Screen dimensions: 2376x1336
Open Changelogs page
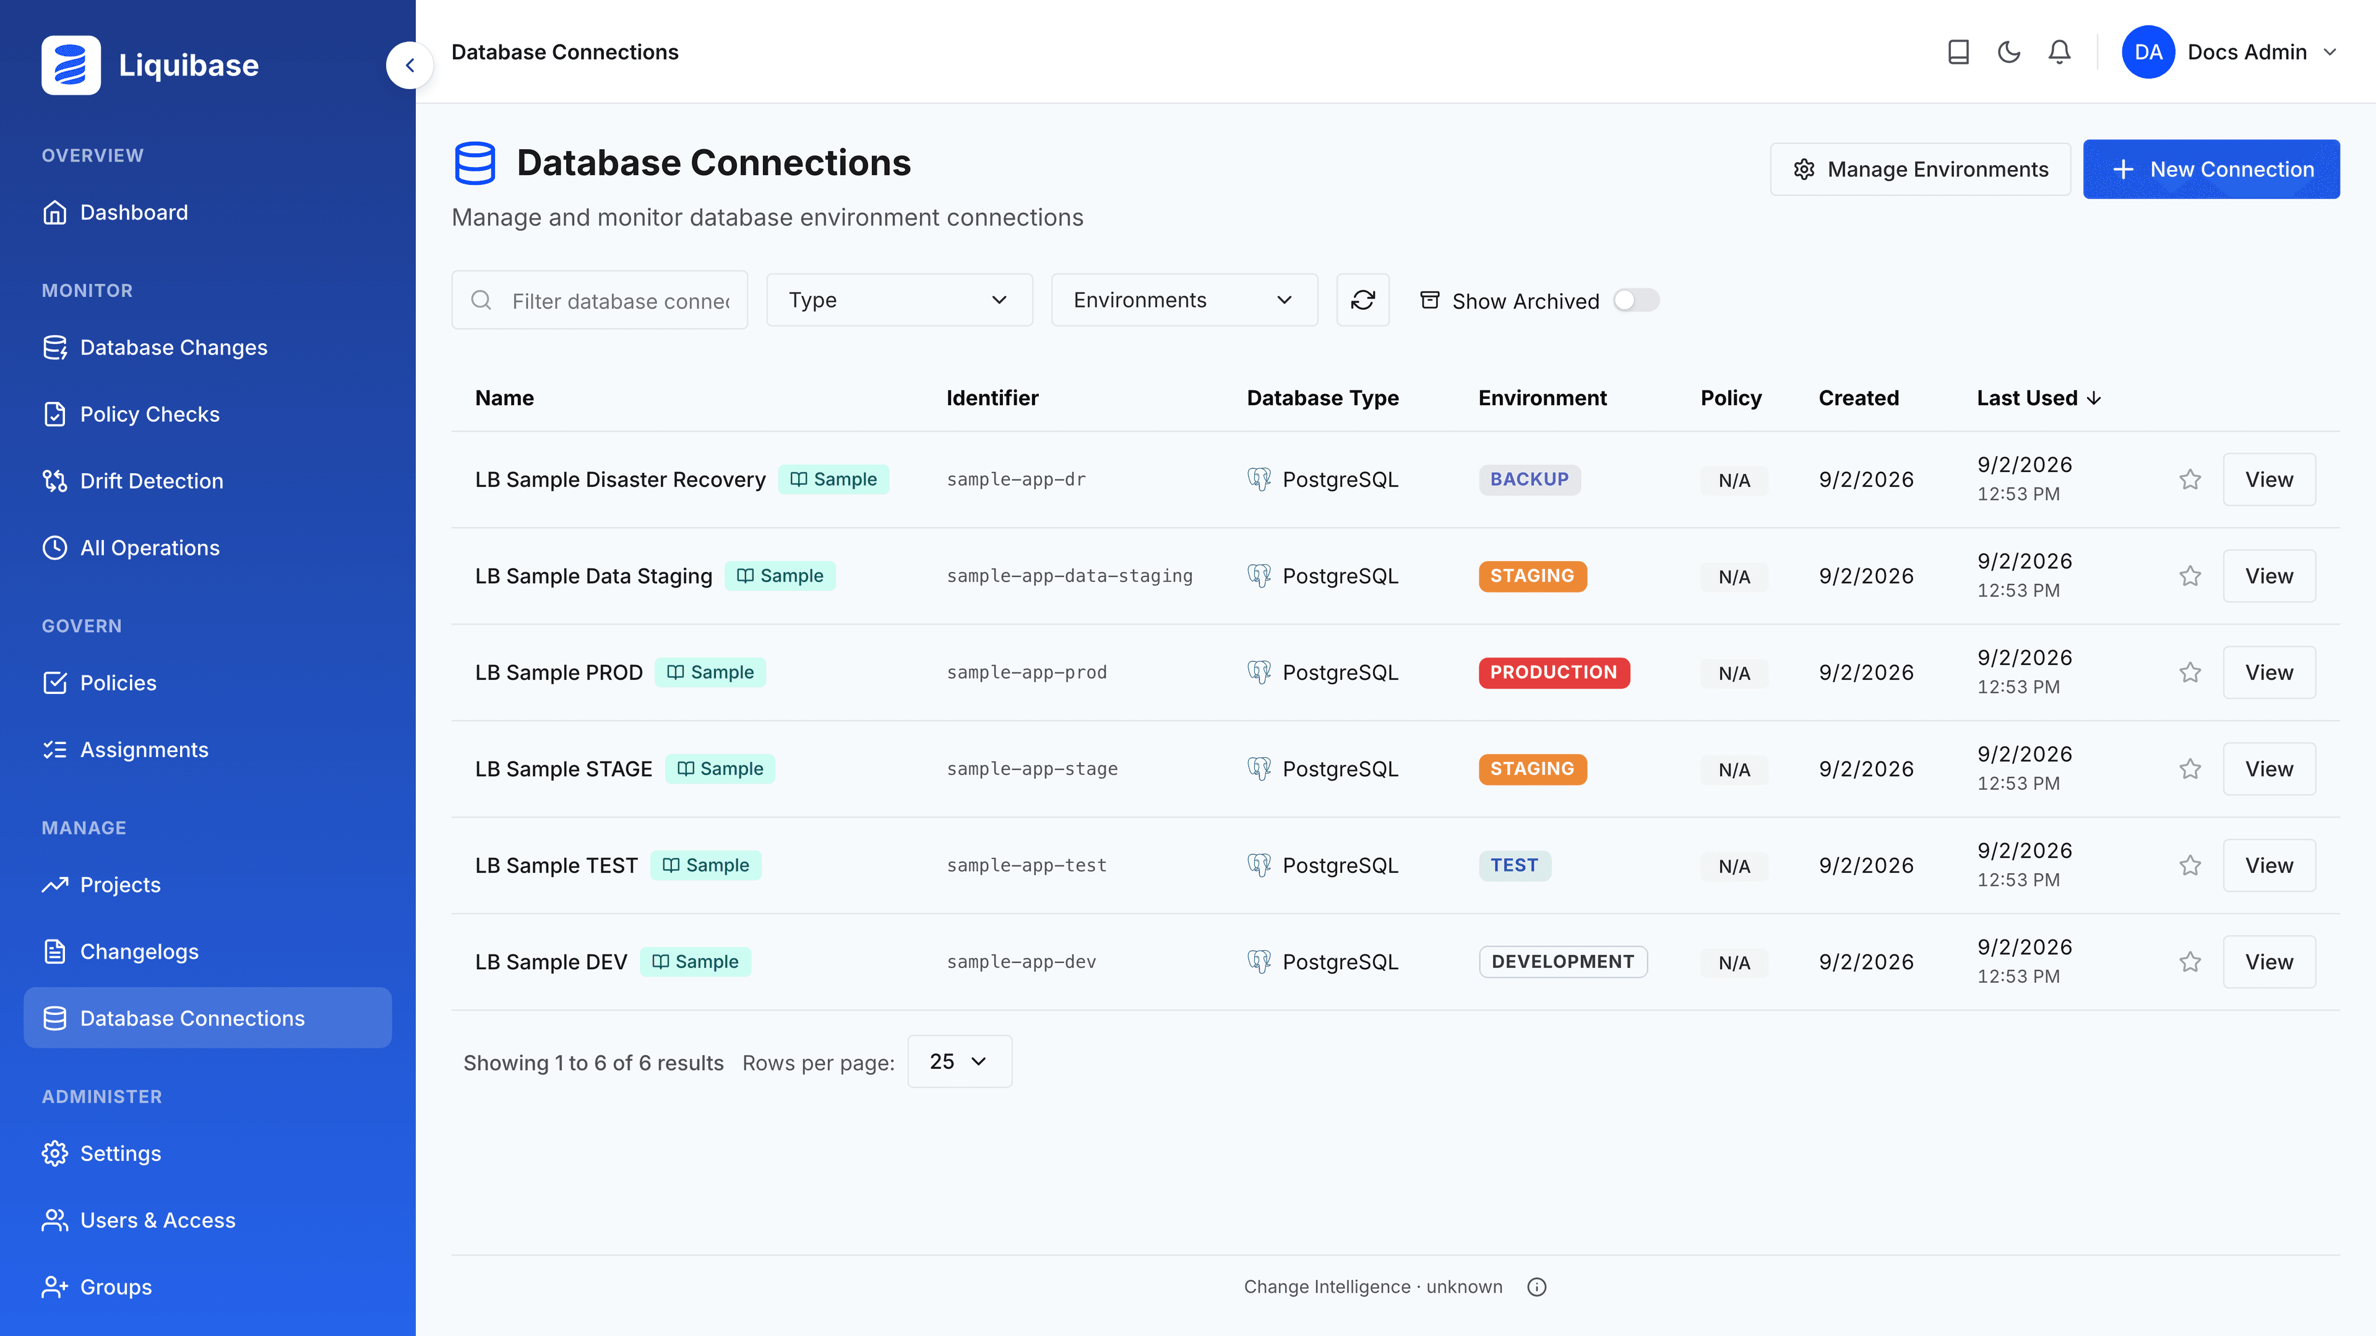[207, 953]
